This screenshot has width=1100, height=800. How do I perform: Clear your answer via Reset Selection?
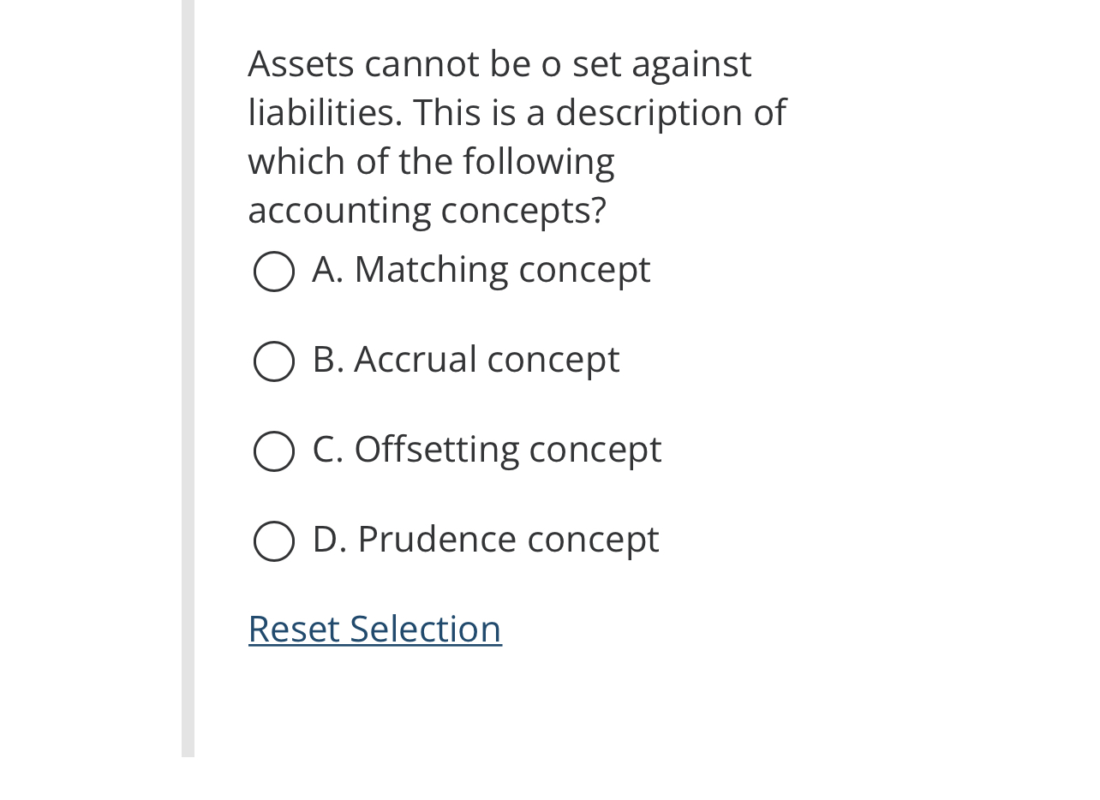374,628
